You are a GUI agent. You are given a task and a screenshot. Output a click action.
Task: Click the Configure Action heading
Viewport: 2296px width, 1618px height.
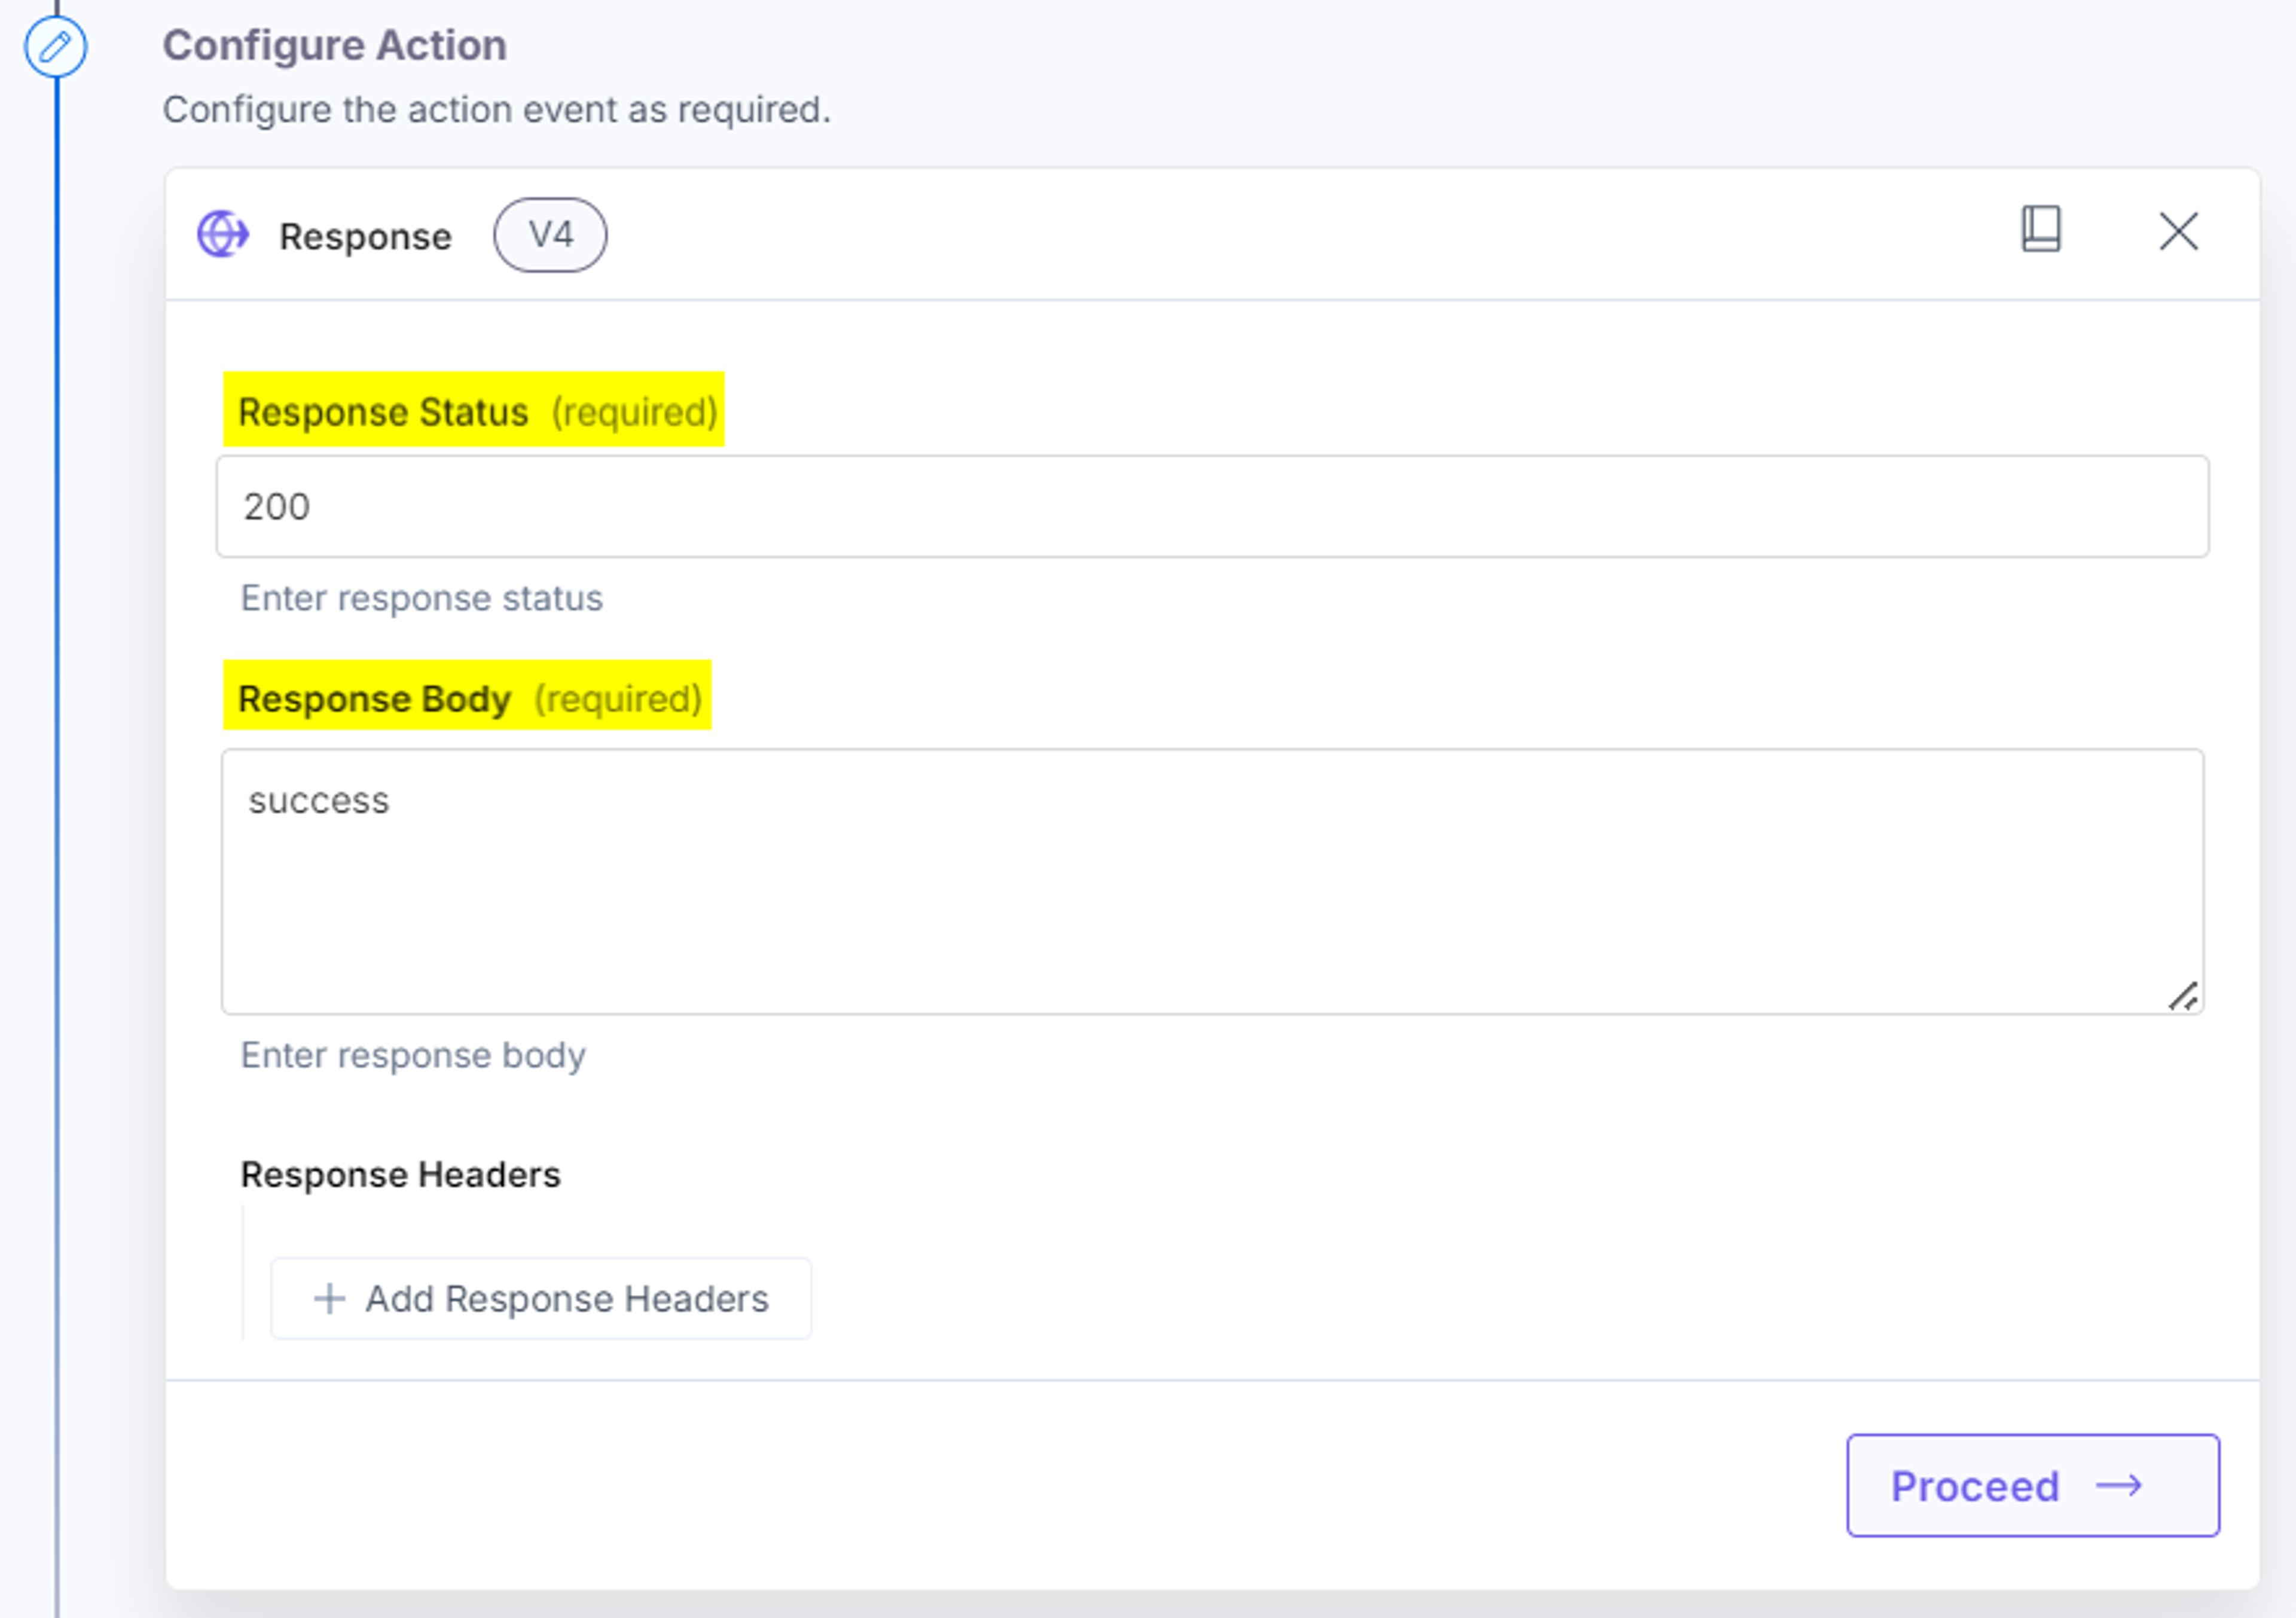(335, 45)
